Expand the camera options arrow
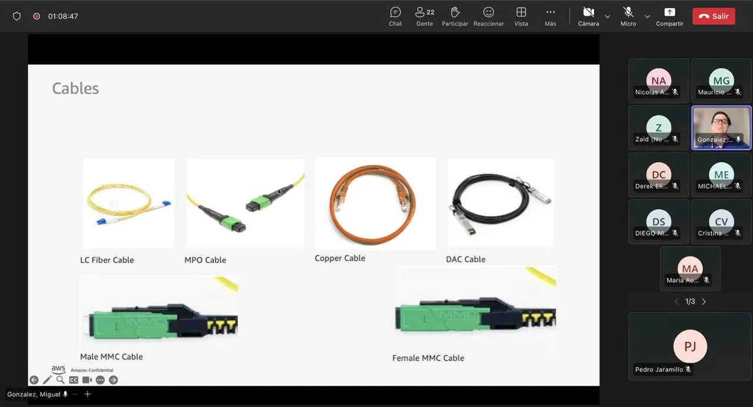The width and height of the screenshot is (753, 407). pos(608,16)
